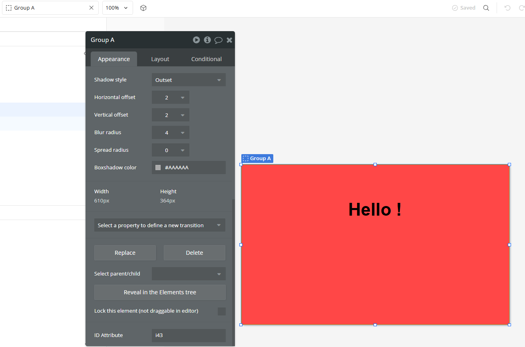Click the 3D box icon in the toolbar
This screenshot has width=525, height=347.
pyautogui.click(x=143, y=8)
